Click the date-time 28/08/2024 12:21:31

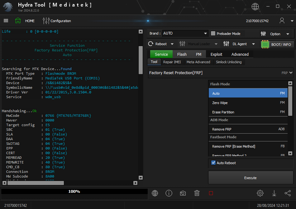point(273,205)
